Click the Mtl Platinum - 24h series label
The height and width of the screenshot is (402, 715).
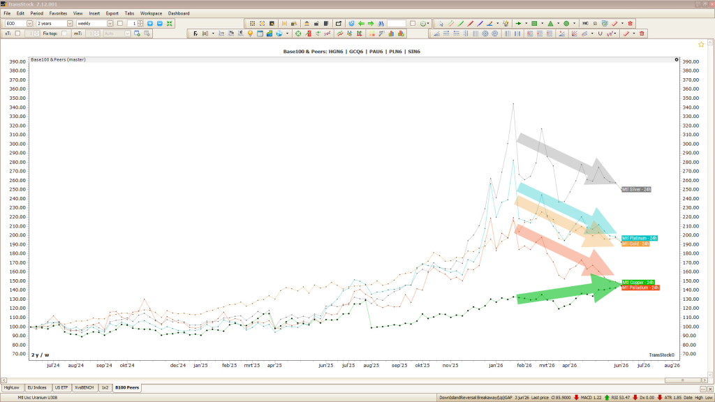pos(640,238)
